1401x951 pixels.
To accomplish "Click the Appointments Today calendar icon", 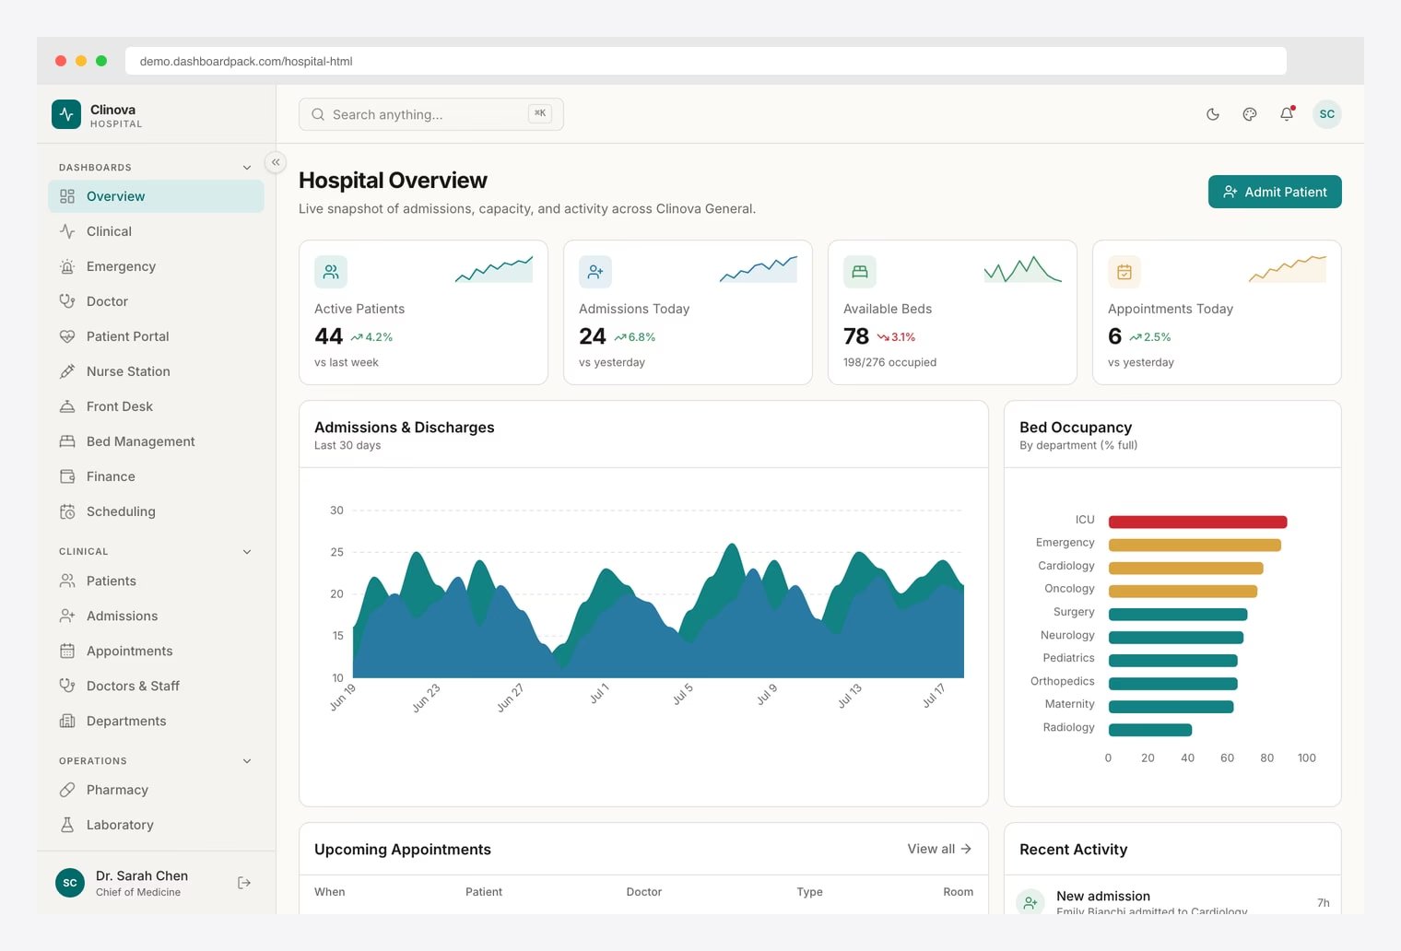I will coord(1124,272).
